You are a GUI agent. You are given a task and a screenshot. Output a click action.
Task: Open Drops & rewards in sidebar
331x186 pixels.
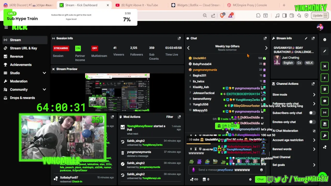coord(25,98)
